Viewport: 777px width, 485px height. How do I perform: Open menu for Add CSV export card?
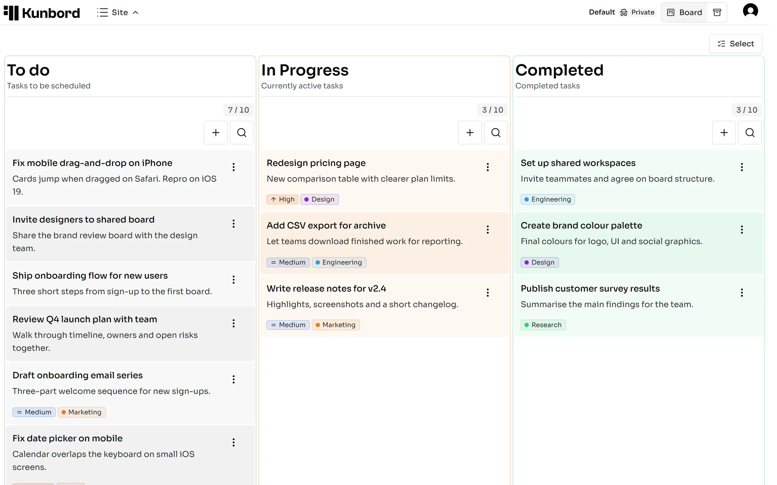[488, 230]
